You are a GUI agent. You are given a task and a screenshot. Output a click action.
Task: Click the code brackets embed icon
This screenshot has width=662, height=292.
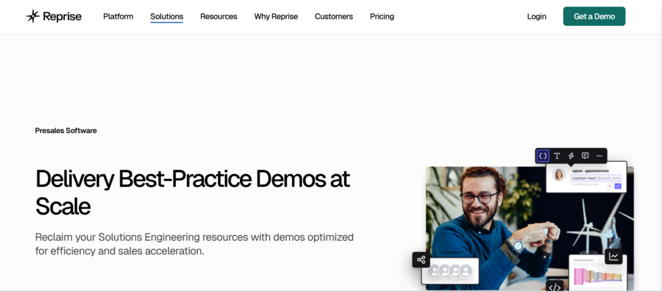554,286
